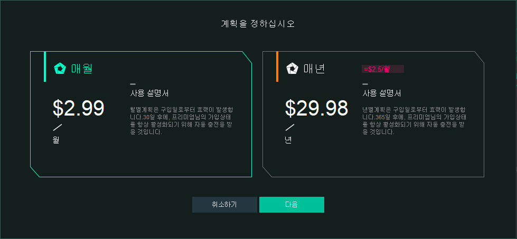The width and height of the screenshot is (517, 239).
Task: Click the slash divider below $29.98
Action: tap(289, 127)
